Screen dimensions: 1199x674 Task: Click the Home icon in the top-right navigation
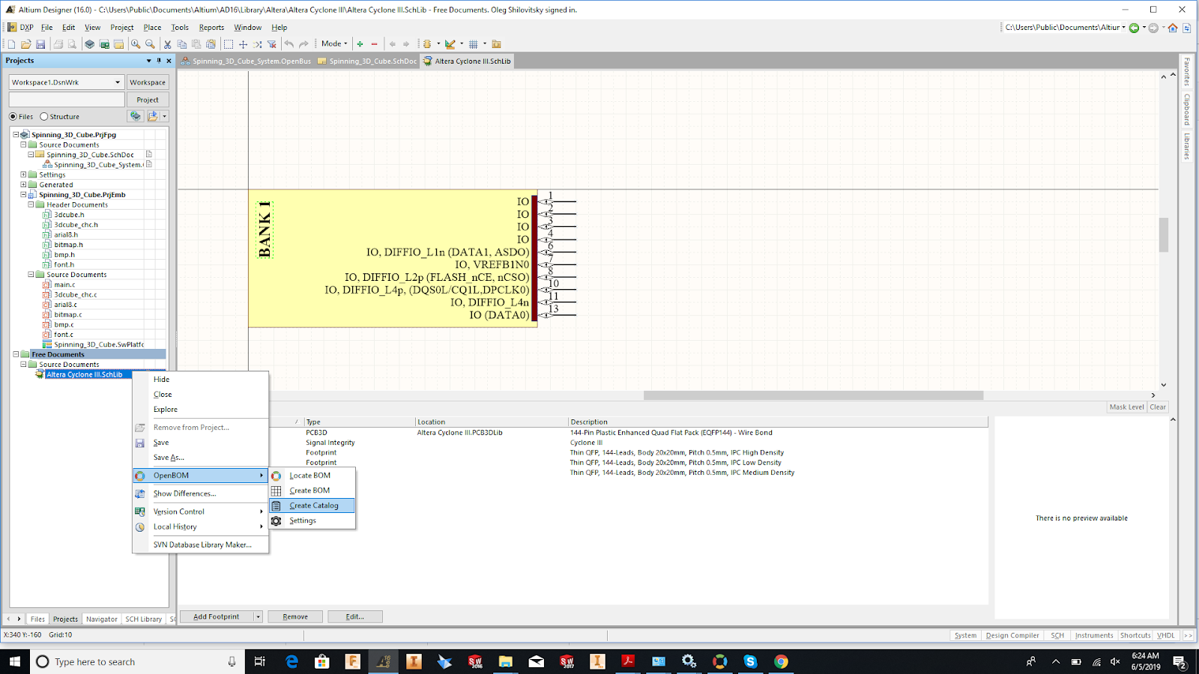pos(1173,28)
